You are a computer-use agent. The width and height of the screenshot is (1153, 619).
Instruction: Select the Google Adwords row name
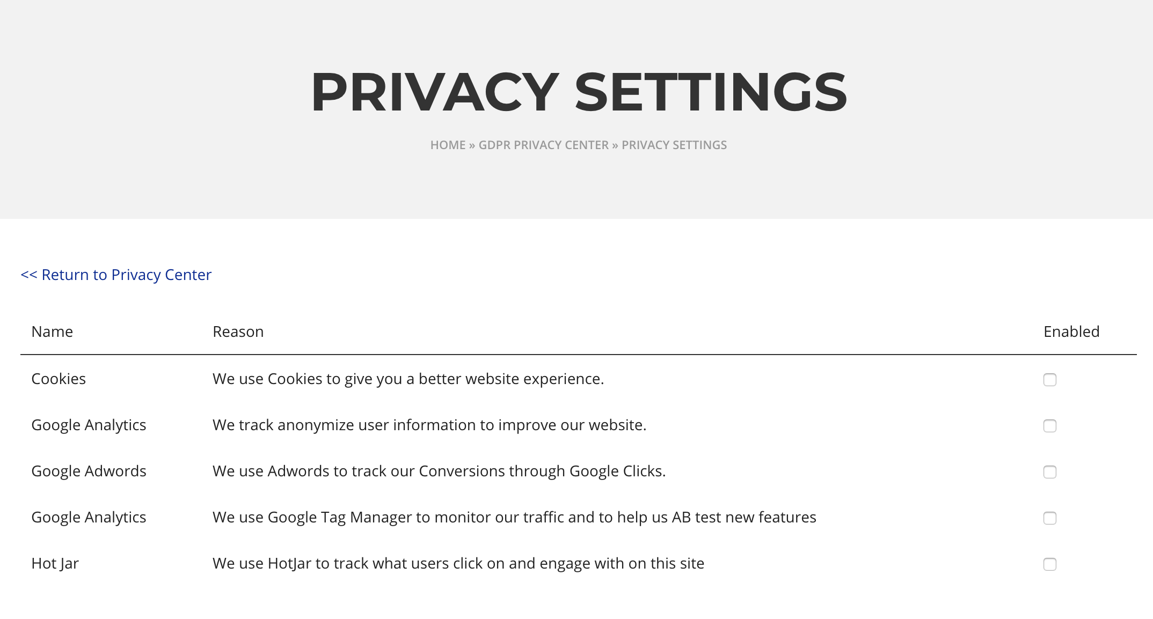click(89, 471)
